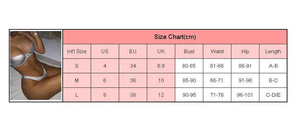Select the Int'l Size column header
The height and width of the screenshot is (132, 297).
[77, 51]
